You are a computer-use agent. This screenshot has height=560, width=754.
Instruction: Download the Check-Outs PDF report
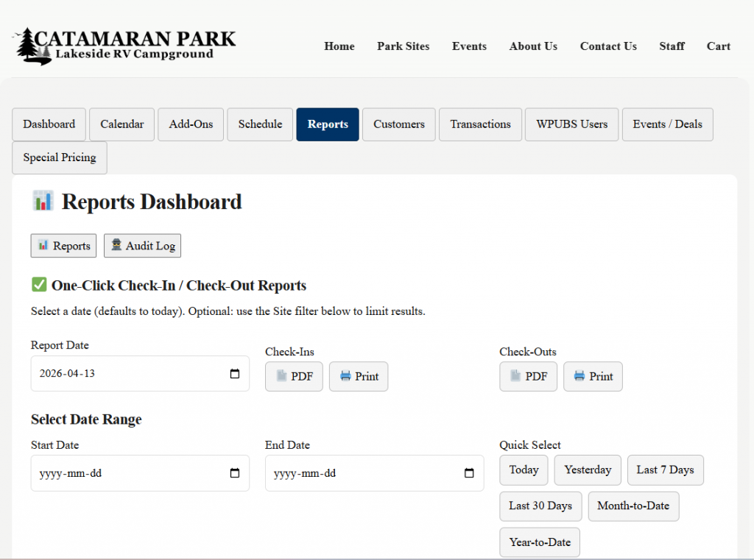click(528, 377)
